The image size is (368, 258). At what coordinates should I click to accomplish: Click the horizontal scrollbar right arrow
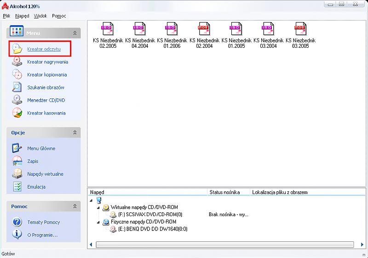tap(362, 245)
